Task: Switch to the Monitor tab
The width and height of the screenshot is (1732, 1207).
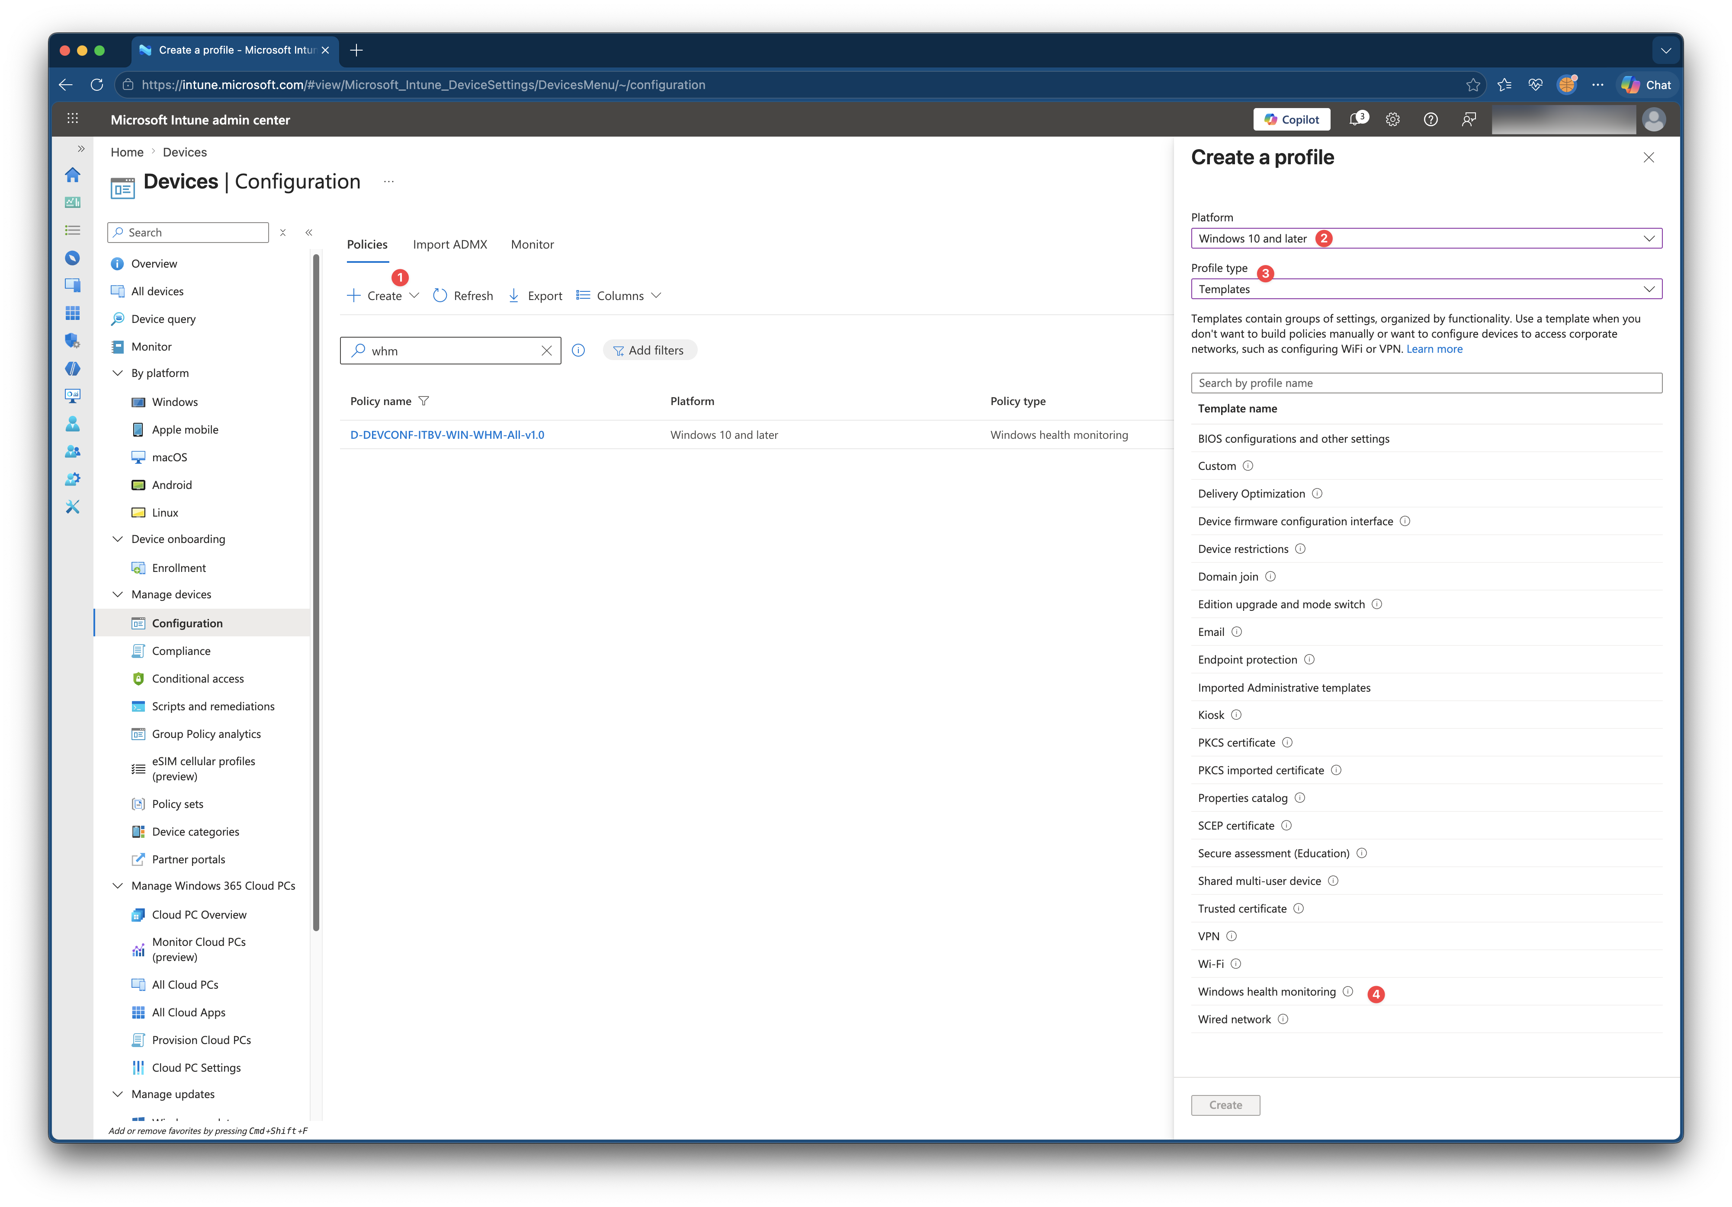Action: click(x=532, y=244)
